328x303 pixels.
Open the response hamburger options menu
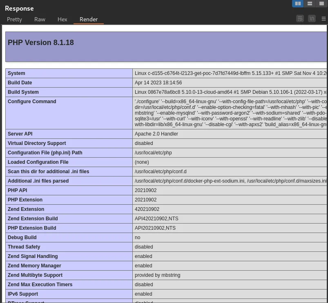(324, 18)
